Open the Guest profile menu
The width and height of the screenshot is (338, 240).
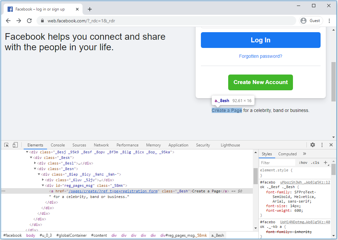coord(311,21)
